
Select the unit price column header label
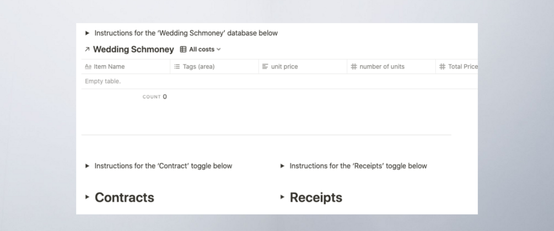[x=284, y=67]
